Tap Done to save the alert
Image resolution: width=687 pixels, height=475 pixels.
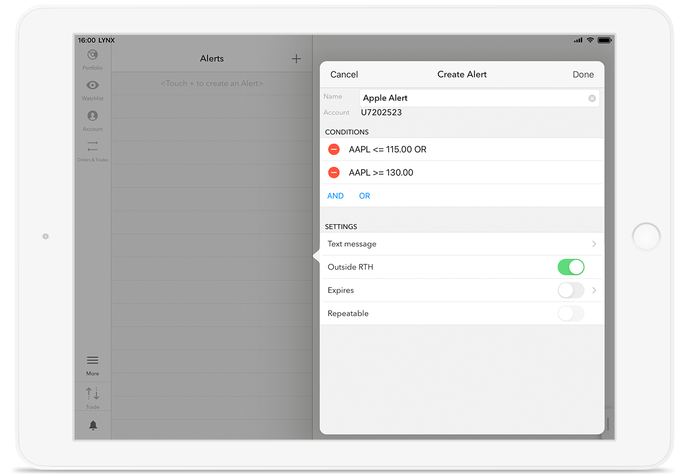(x=583, y=74)
